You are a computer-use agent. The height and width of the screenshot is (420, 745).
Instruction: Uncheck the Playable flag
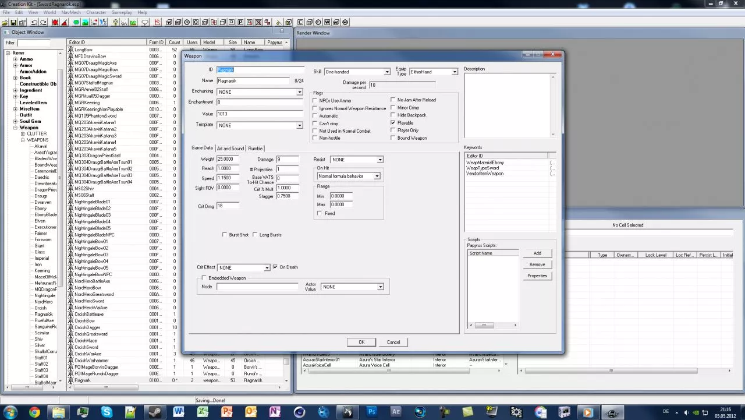point(393,123)
